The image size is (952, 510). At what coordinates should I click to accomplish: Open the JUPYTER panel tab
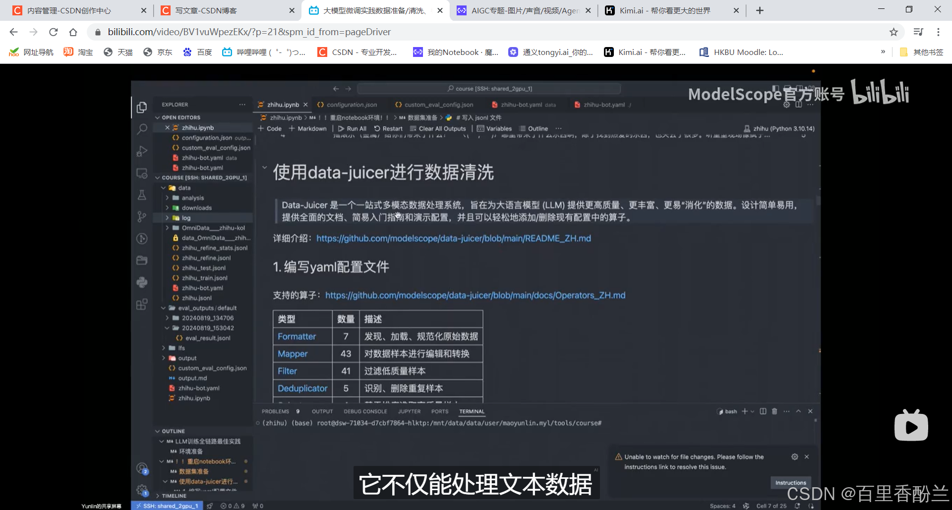coord(409,411)
